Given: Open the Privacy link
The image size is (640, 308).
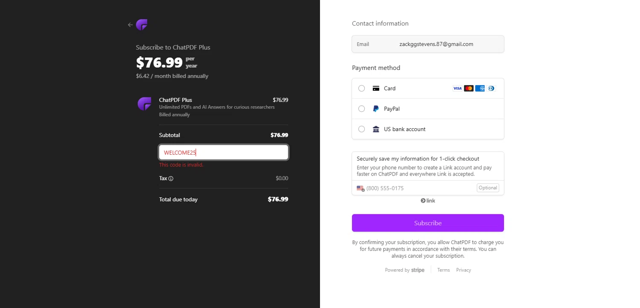Looking at the screenshot, I should (x=463, y=270).
